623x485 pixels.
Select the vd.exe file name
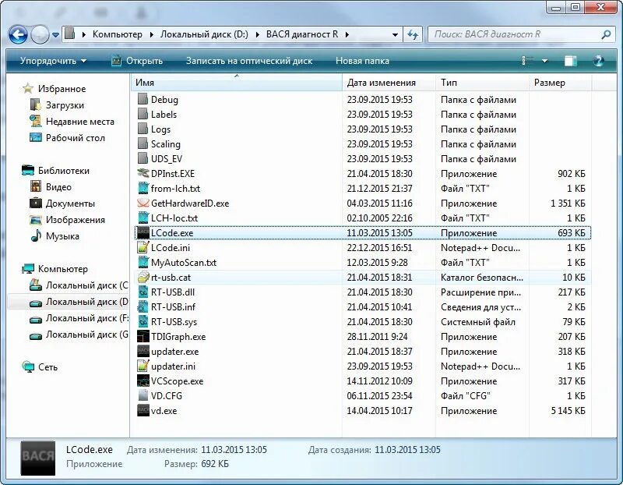(164, 411)
